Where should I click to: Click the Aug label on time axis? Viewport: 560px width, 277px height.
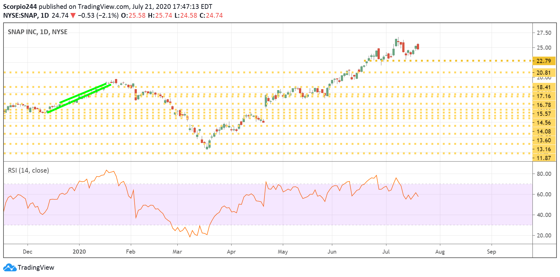click(x=440, y=252)
